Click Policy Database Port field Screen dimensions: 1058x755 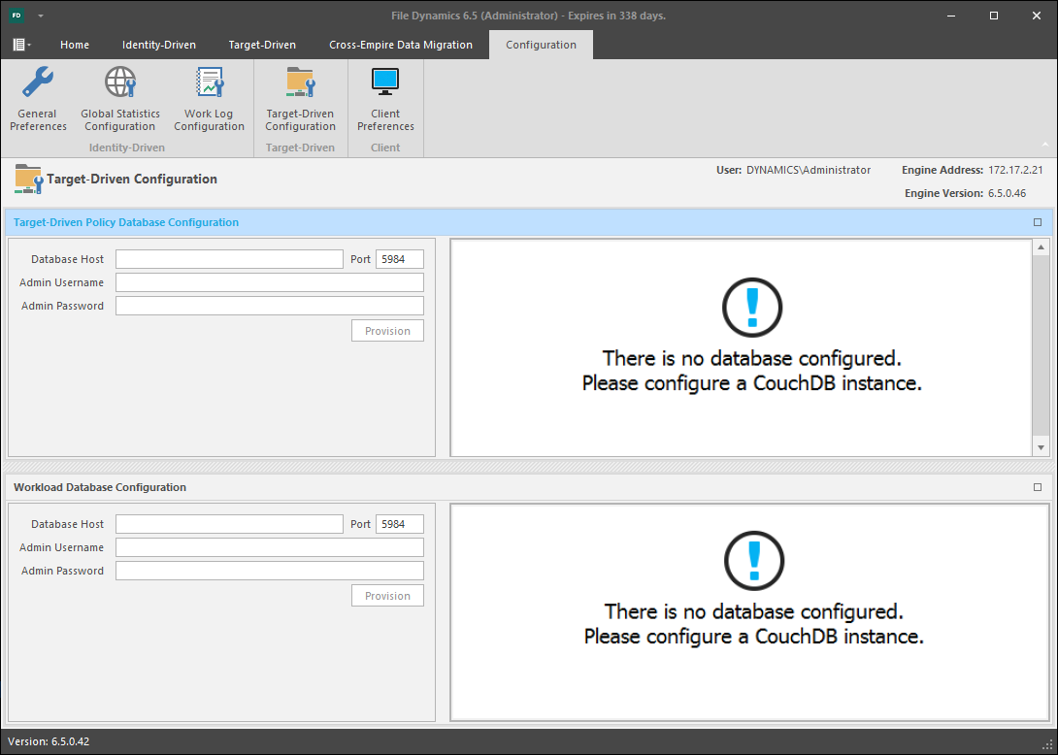400,259
